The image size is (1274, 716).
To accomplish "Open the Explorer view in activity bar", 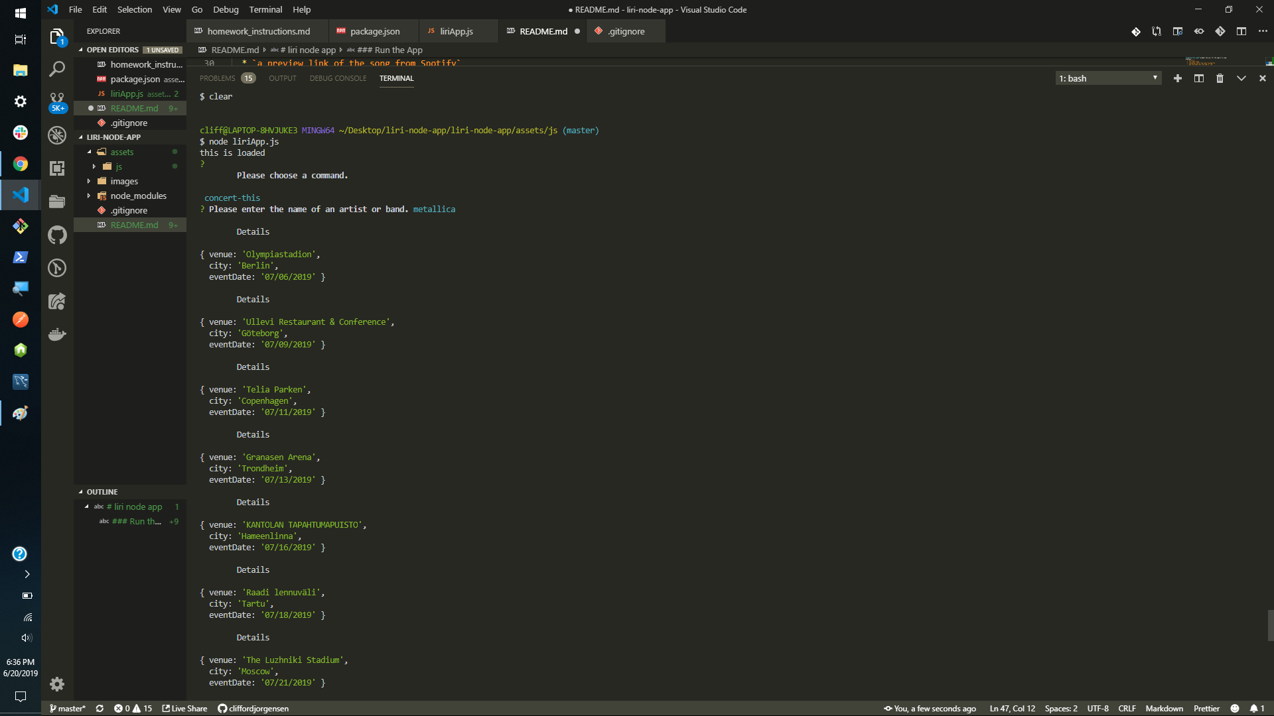I will click(57, 36).
